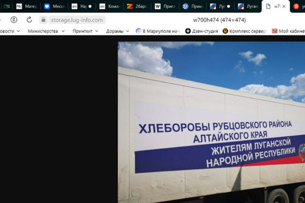
Task: Open the Дзен-студия bookmark
Action: [x=202, y=31]
